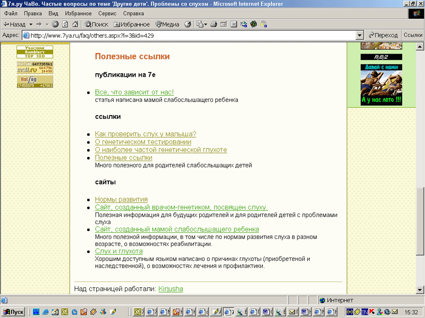
Task: Open the Избранное menu in menu bar
Action: [x=78, y=13]
